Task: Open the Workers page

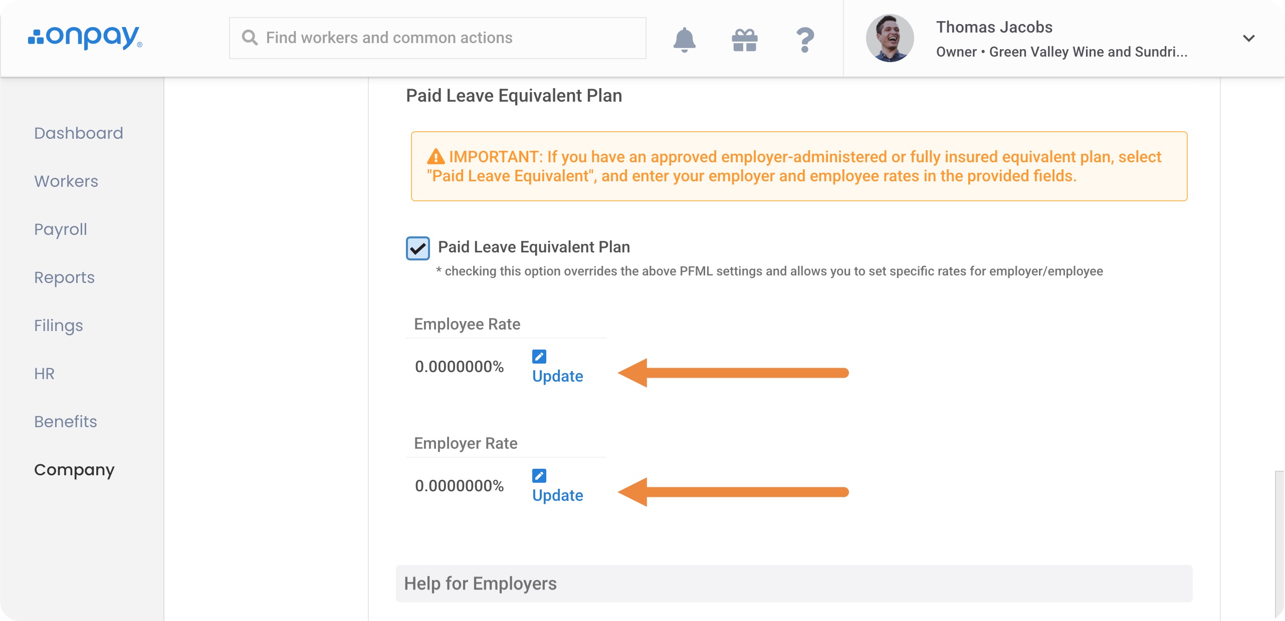Action: pyautogui.click(x=66, y=181)
